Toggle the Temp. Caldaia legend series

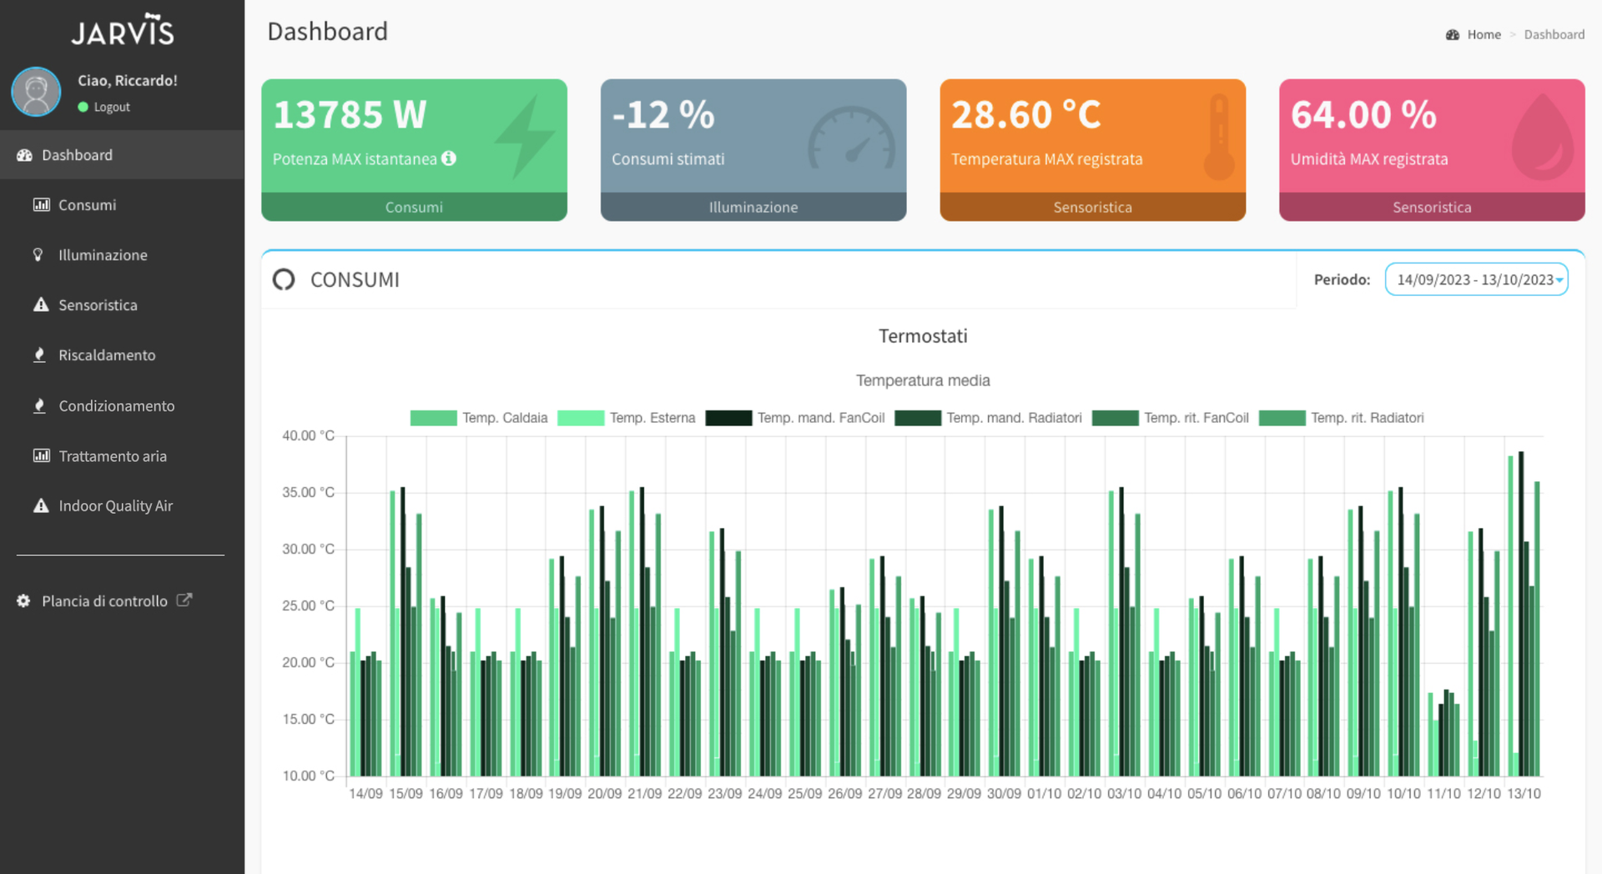pos(479,418)
